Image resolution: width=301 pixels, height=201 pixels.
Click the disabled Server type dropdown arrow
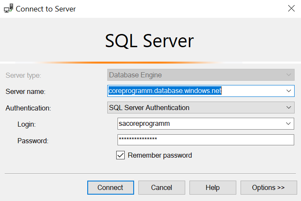289,75
